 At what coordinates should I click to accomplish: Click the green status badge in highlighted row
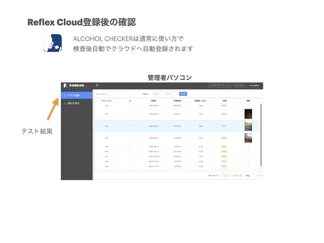(224, 126)
